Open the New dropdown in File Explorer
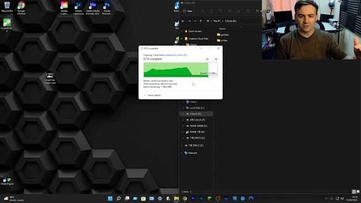361x203 pixels. point(188,11)
